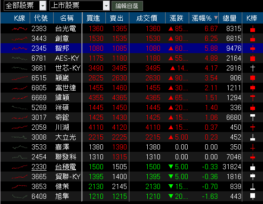Click the K棒 column header
Image resolution: width=263 pixels, height=204 pixels.
click(x=252, y=18)
